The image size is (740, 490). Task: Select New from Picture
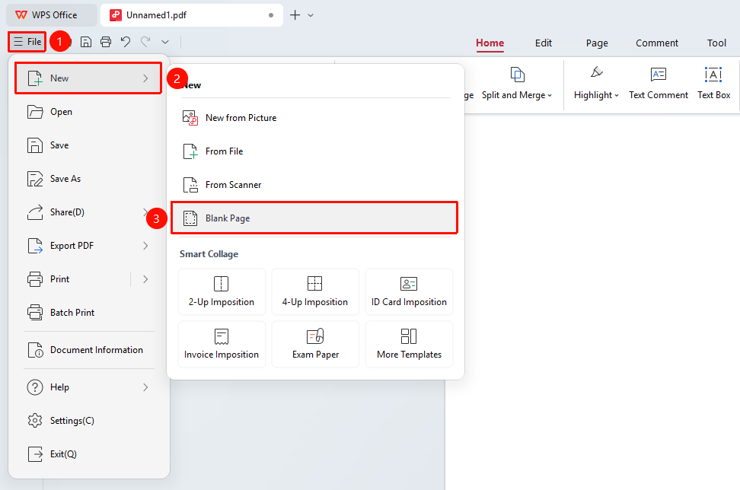(x=314, y=118)
